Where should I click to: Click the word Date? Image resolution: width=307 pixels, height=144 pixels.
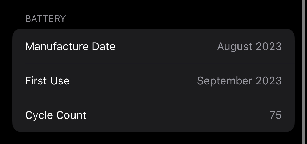pos(104,47)
